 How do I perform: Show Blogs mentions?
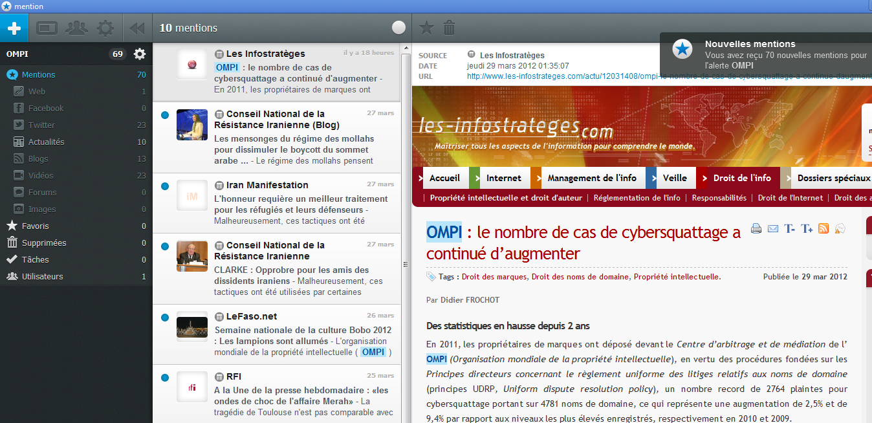click(x=76, y=158)
